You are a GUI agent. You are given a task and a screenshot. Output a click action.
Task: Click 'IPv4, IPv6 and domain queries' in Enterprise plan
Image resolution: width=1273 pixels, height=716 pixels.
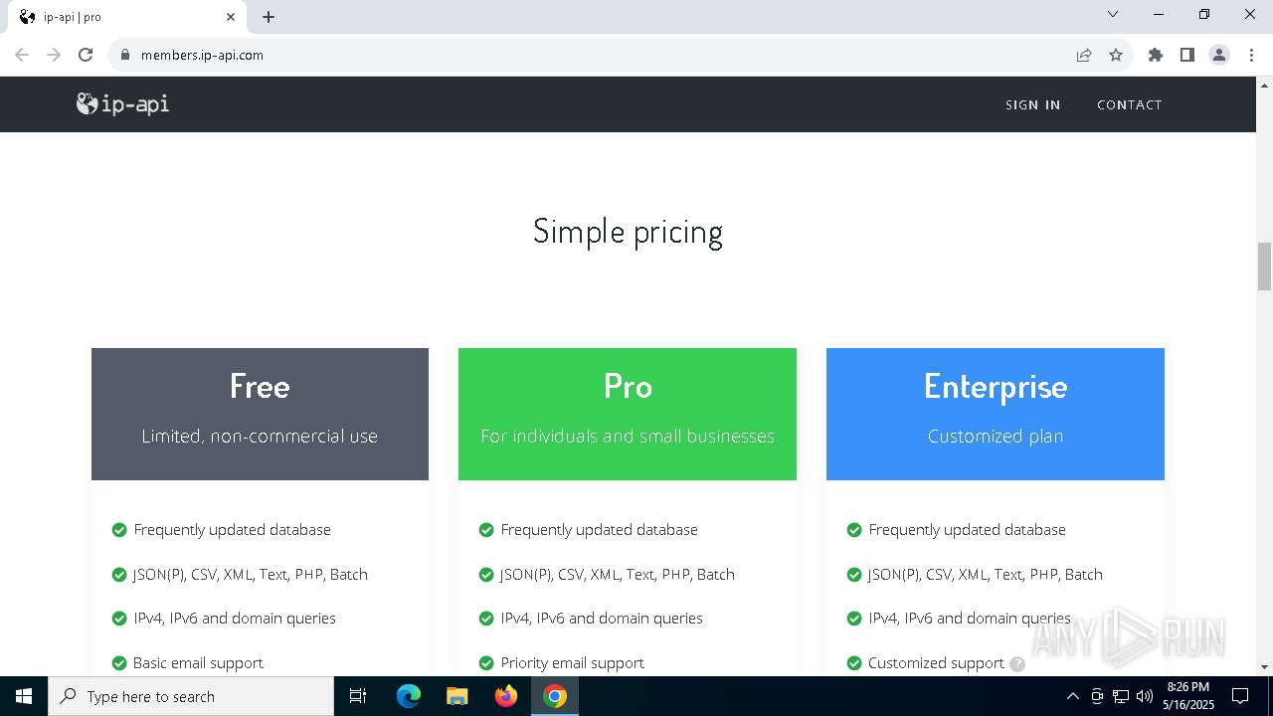[x=970, y=618]
